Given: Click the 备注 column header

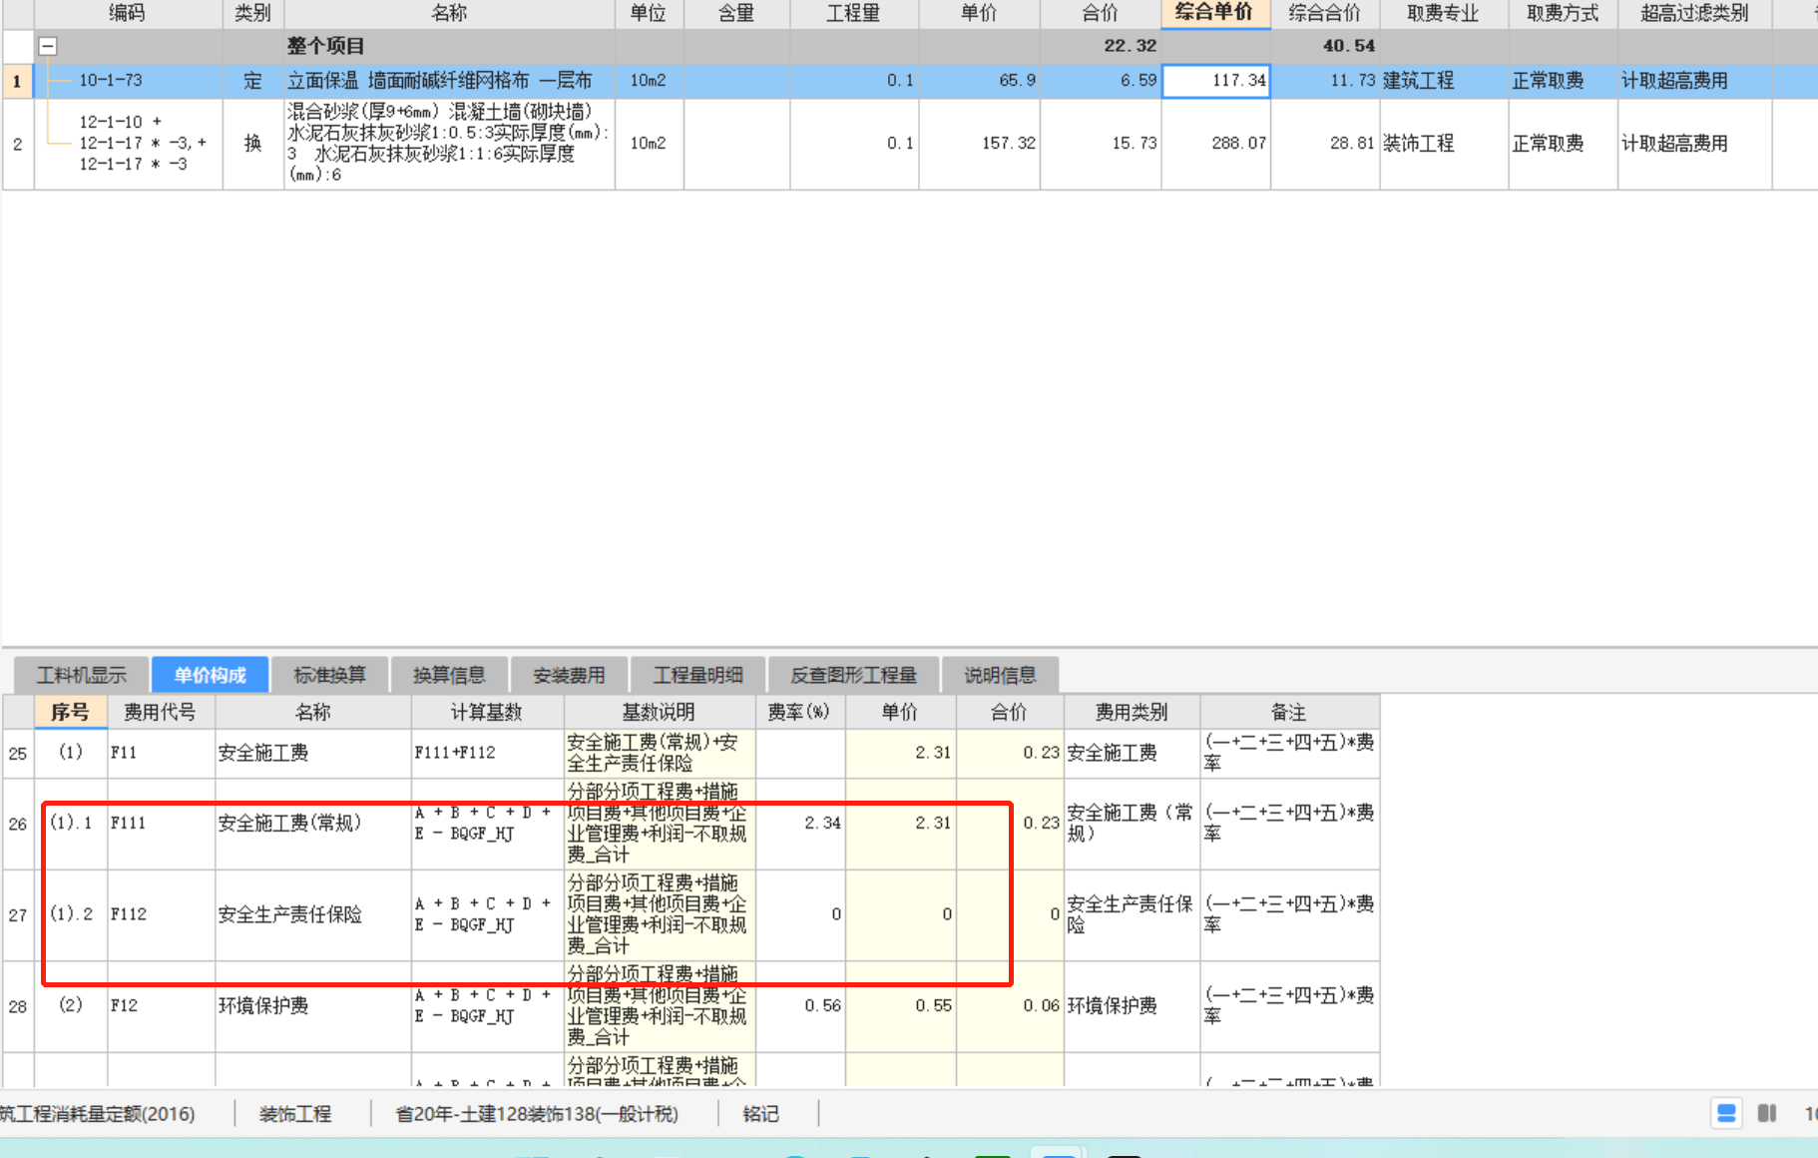Looking at the screenshot, I should [x=1288, y=712].
